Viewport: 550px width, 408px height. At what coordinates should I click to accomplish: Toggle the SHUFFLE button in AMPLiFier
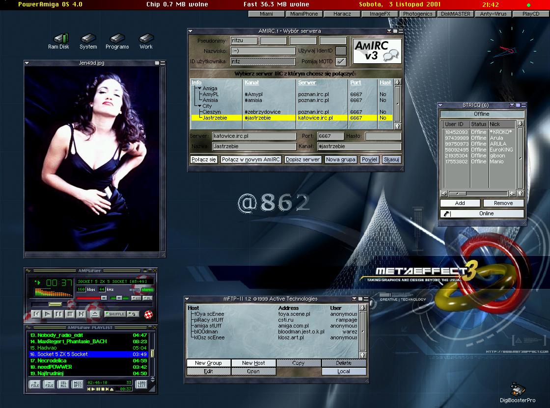(x=115, y=314)
